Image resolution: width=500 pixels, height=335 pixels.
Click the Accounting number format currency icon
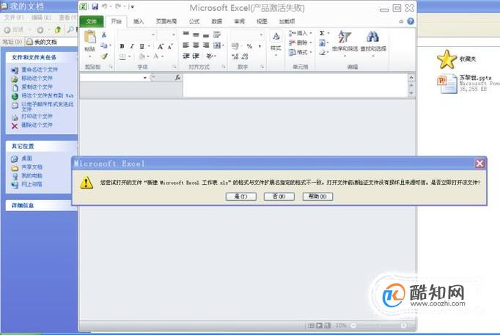(x=235, y=46)
